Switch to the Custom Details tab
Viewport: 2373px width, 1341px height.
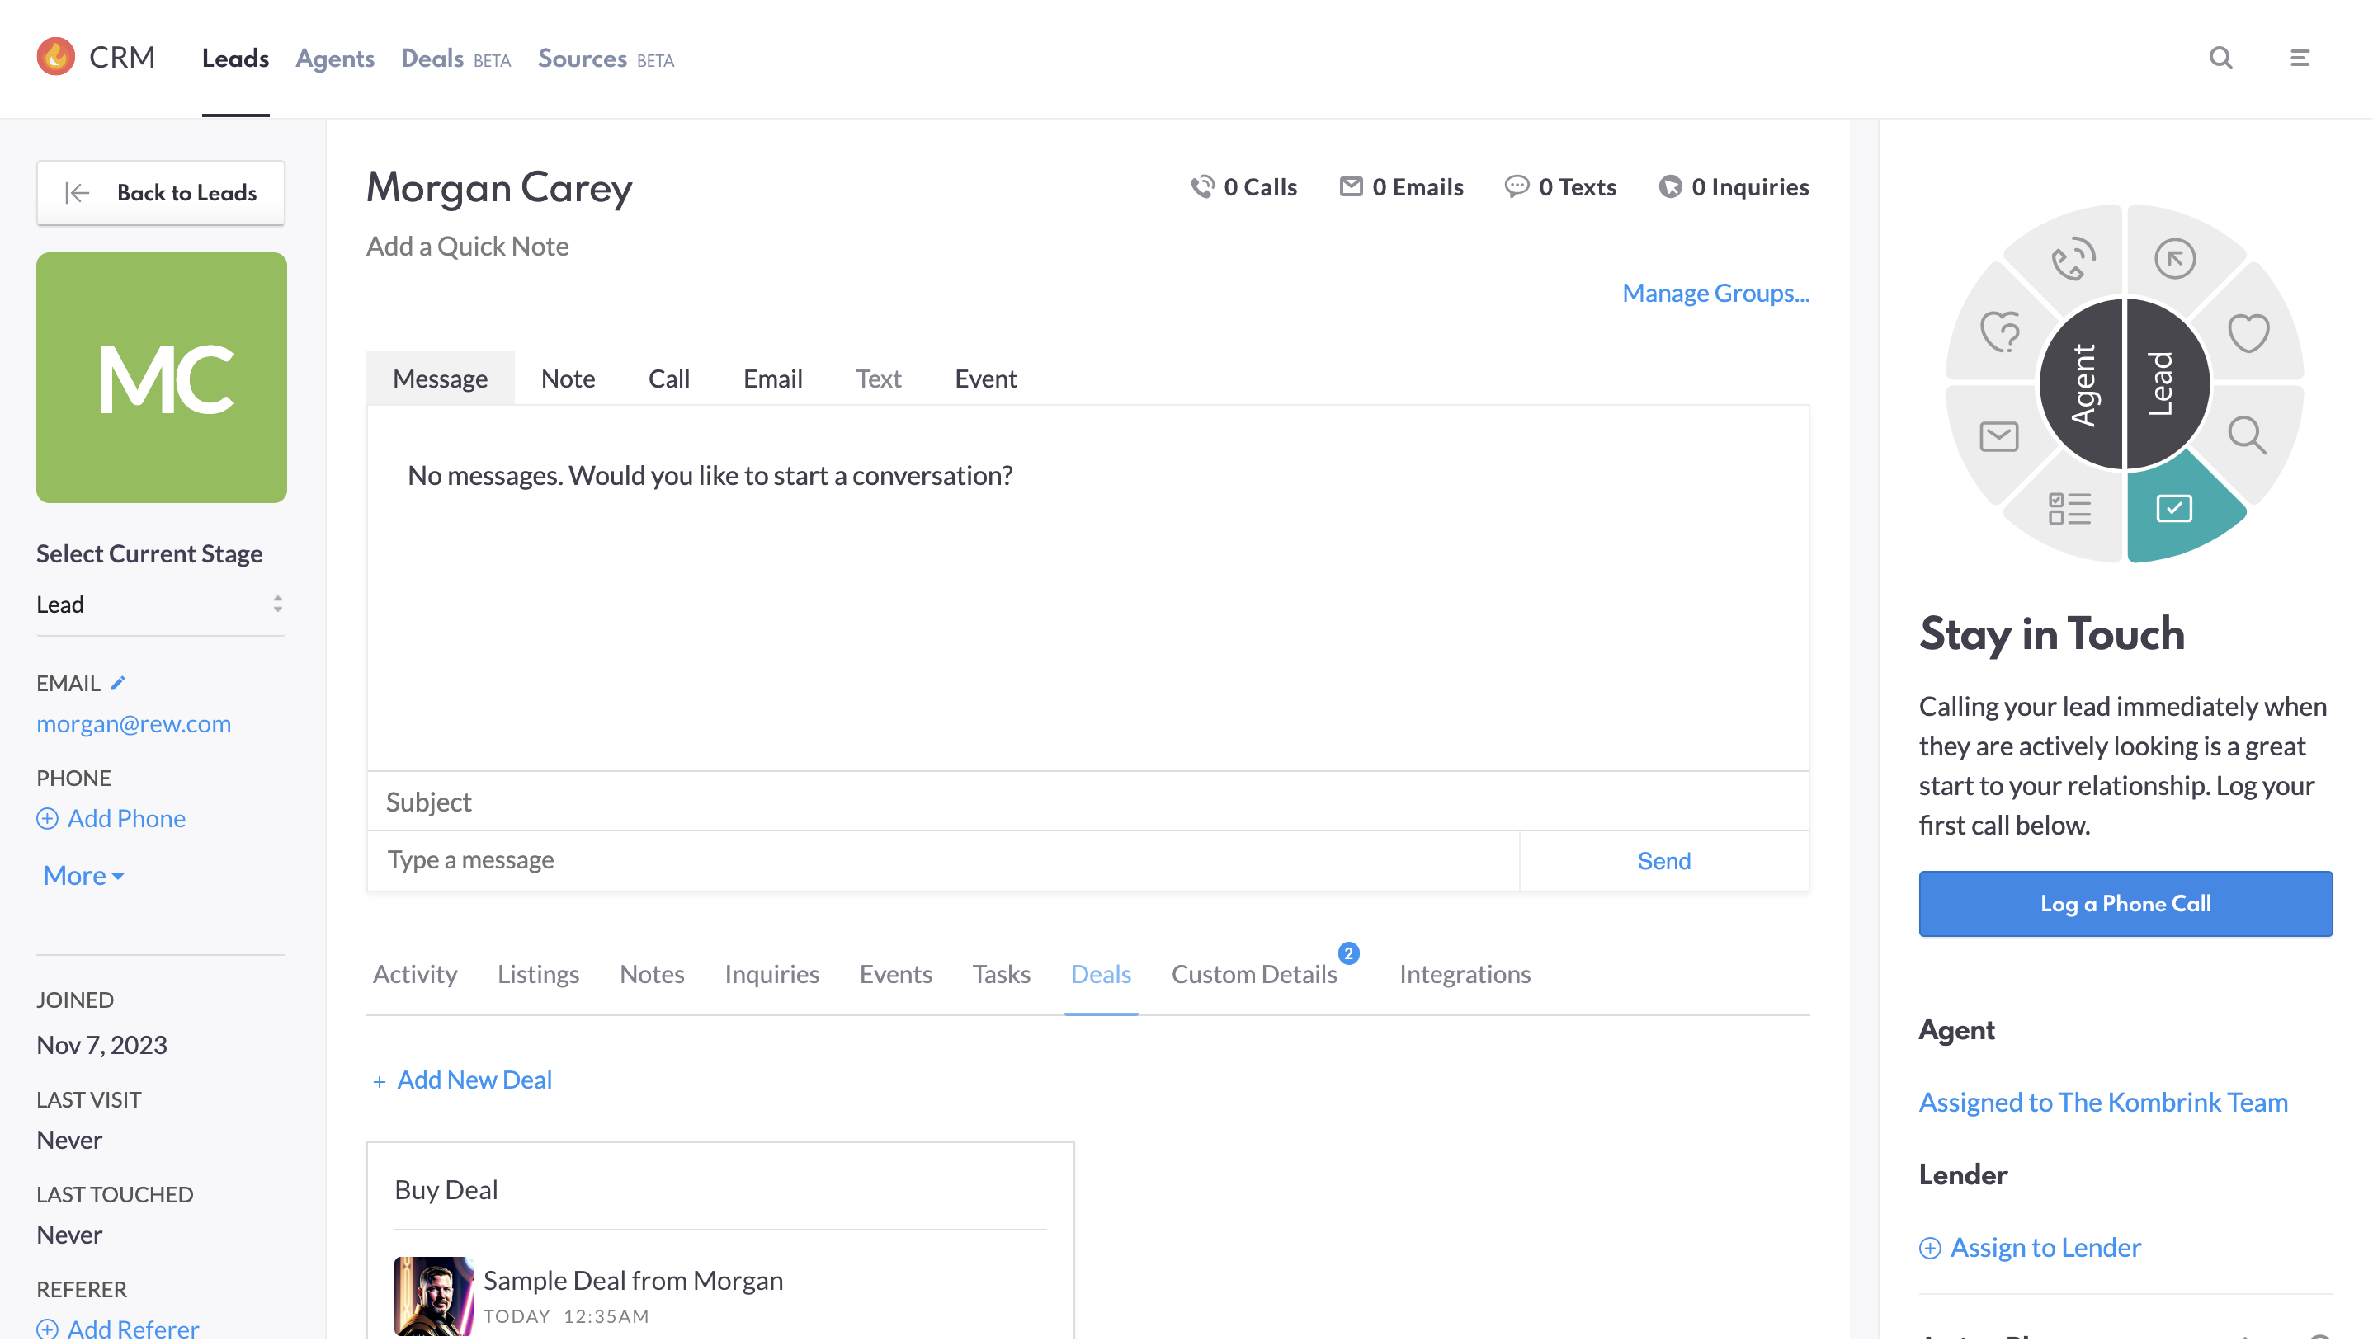point(1254,973)
